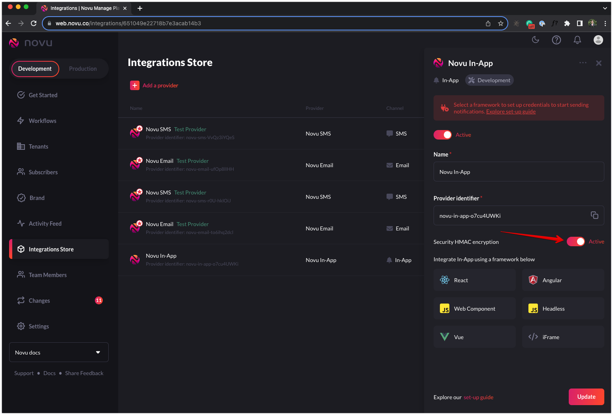This screenshot has width=613, height=415.
Task: Copy the provider identifier with copy icon
Action: (x=594, y=215)
